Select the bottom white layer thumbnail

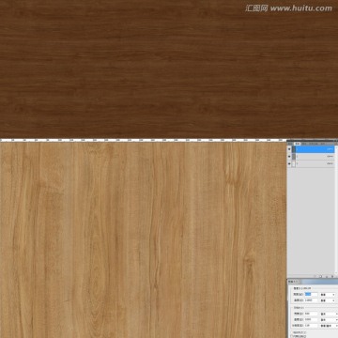point(294,164)
